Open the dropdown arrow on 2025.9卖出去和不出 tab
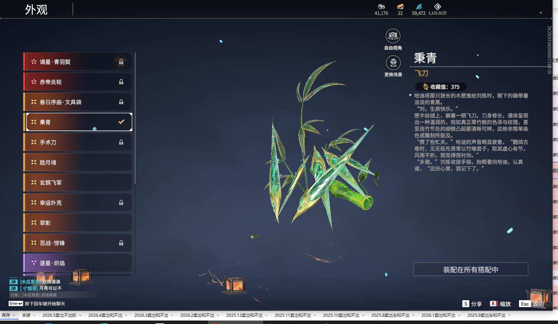 [x=509, y=315]
